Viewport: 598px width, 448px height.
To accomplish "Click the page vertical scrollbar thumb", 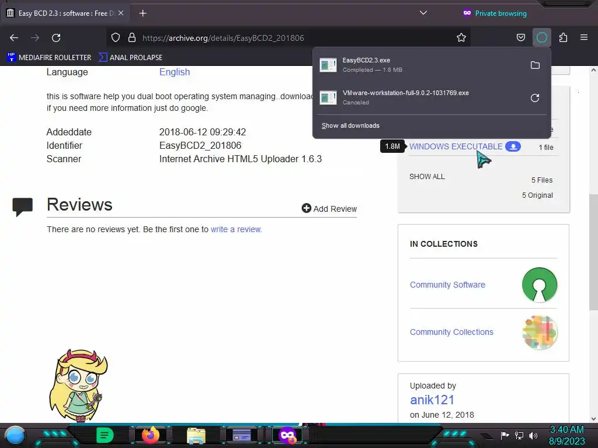I will point(593,252).
